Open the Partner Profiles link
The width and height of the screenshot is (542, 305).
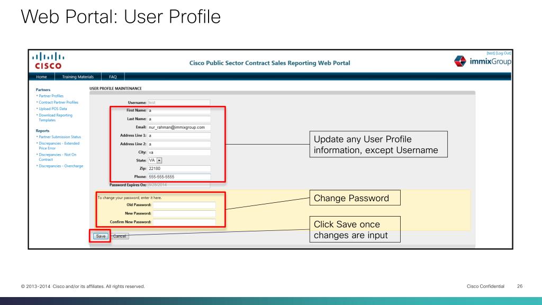pos(51,96)
